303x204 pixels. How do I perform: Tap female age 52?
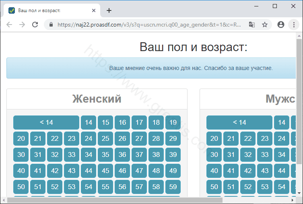click(55, 187)
